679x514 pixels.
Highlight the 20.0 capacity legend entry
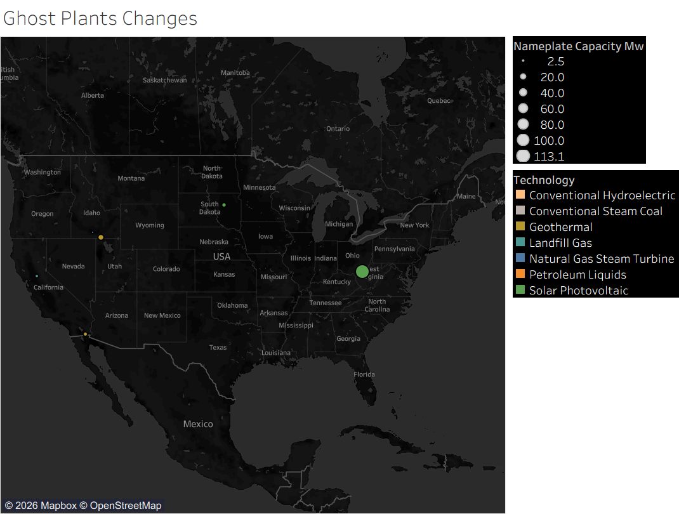pyautogui.click(x=551, y=77)
